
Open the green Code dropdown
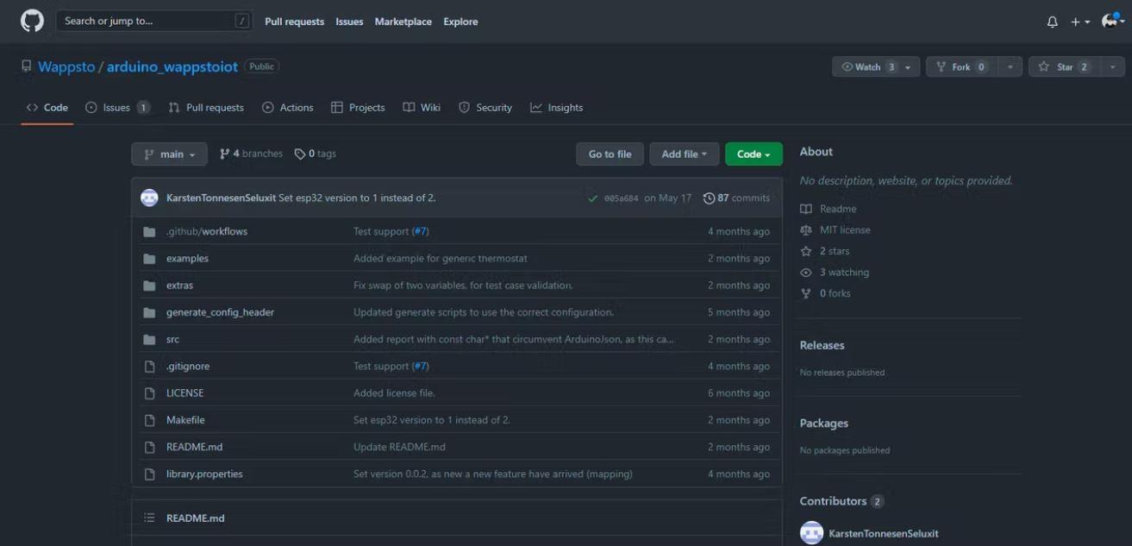coord(754,154)
